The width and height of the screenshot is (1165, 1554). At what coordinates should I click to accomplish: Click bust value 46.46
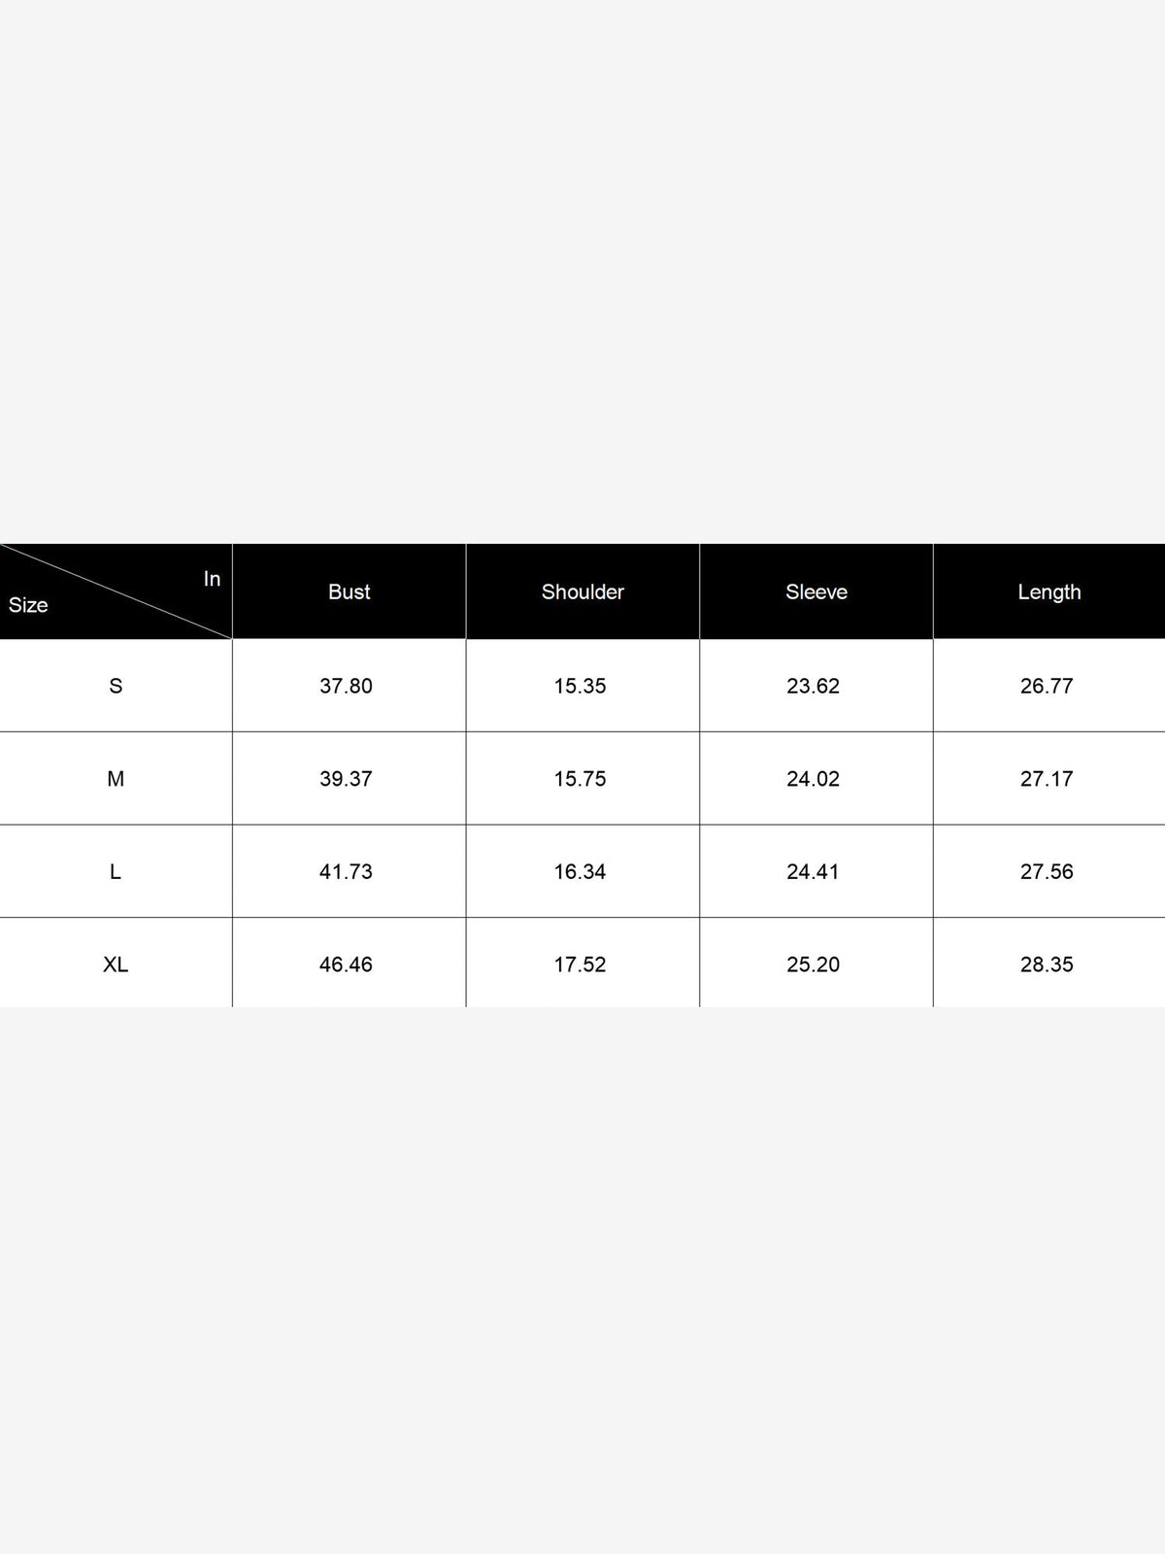coord(347,964)
